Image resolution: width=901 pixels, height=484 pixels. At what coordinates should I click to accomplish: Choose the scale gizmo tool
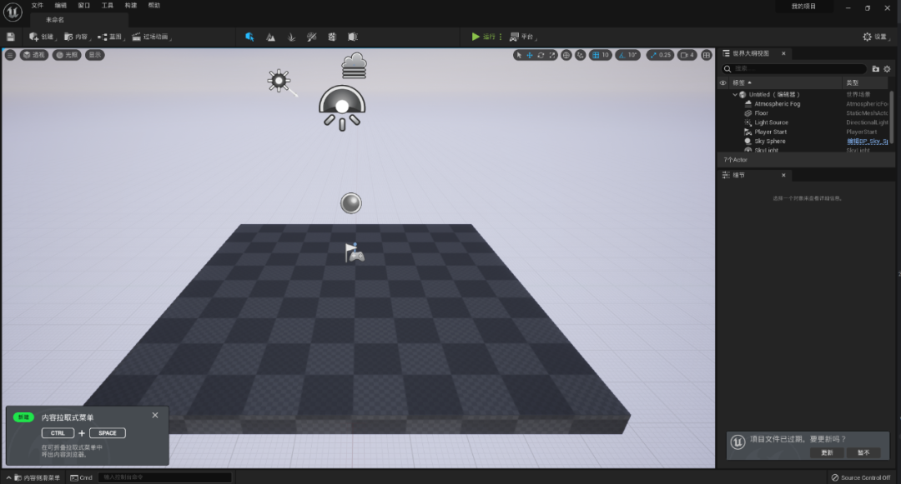point(551,55)
